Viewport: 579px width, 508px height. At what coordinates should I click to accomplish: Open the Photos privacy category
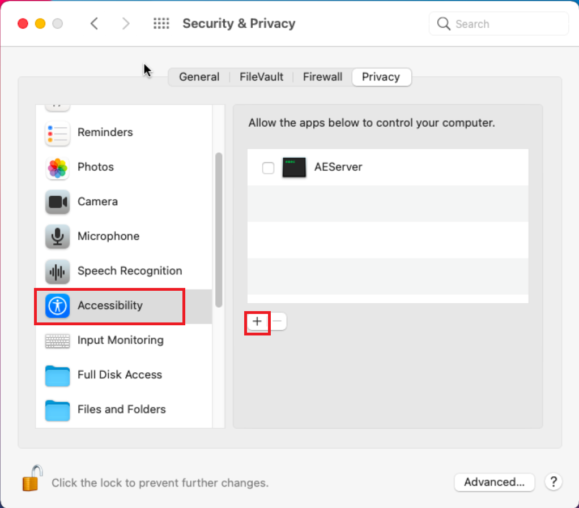pos(124,167)
